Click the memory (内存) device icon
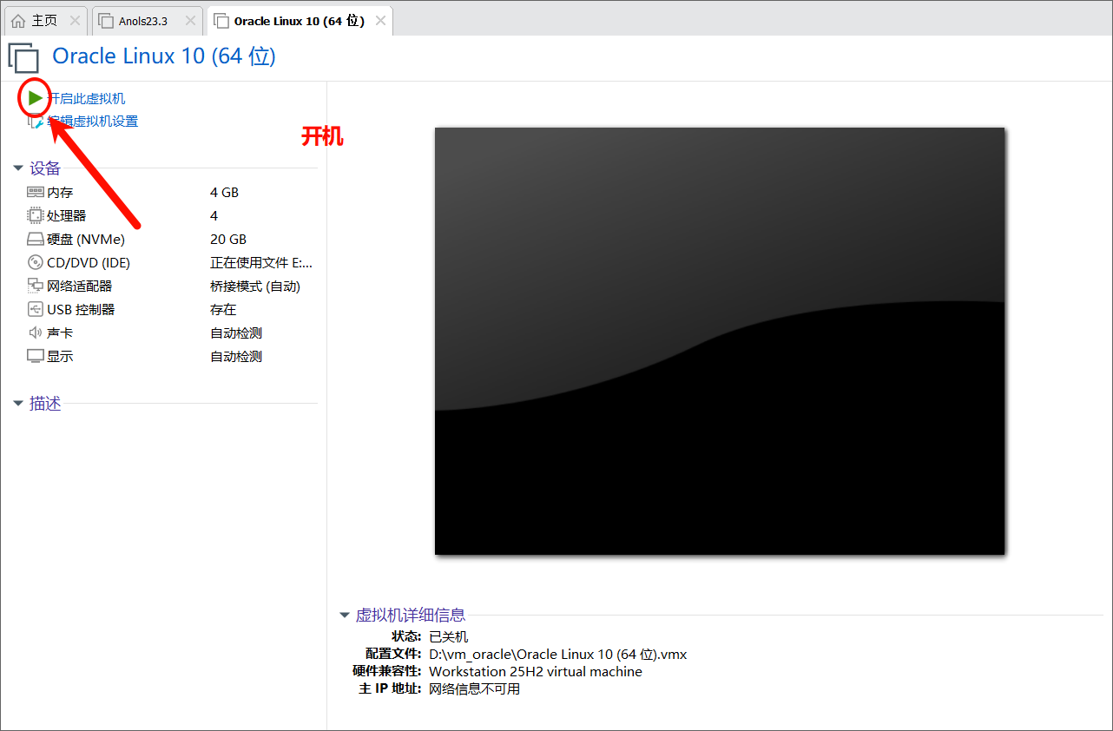 point(36,192)
